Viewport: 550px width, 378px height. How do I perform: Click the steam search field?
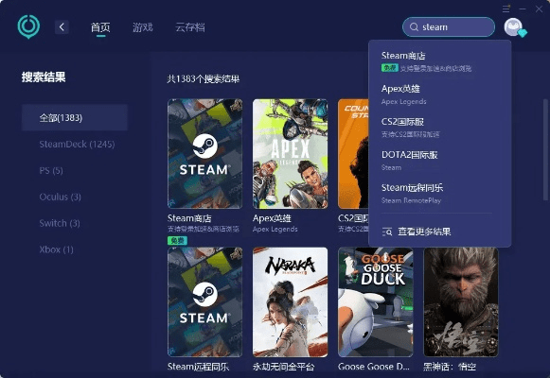[x=449, y=27]
